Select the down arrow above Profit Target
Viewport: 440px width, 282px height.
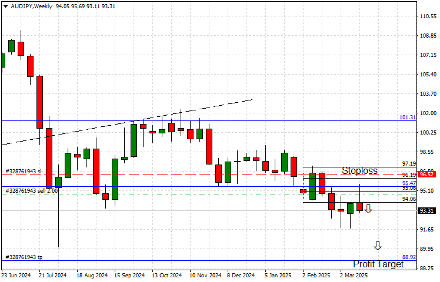point(378,246)
